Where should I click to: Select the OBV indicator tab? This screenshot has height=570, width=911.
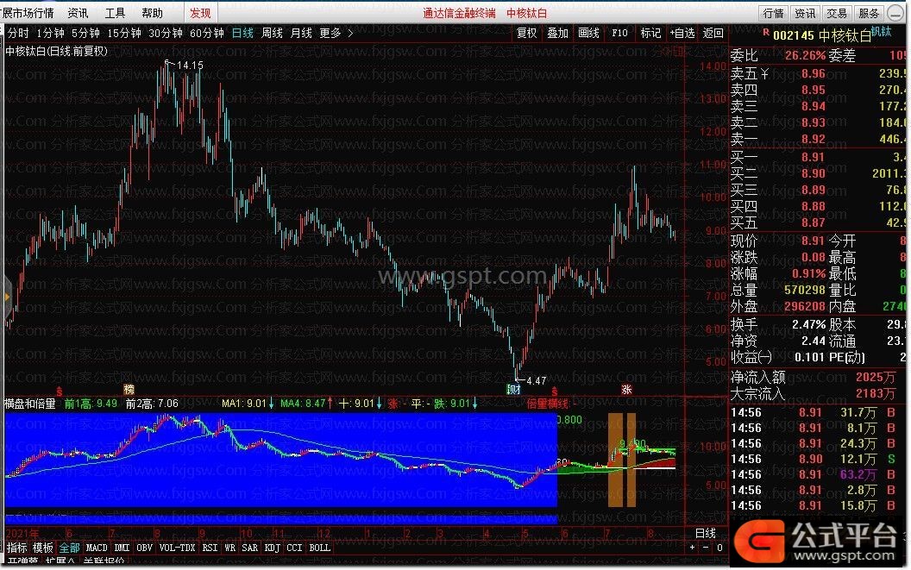tap(144, 548)
